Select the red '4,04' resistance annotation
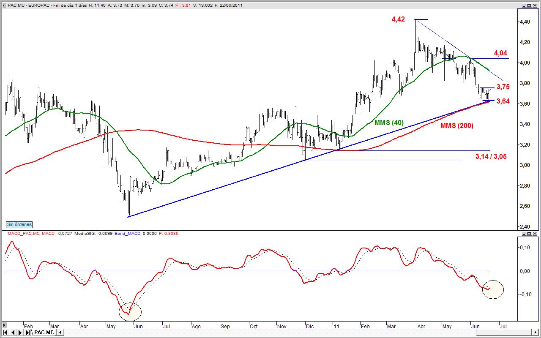 pyautogui.click(x=501, y=53)
